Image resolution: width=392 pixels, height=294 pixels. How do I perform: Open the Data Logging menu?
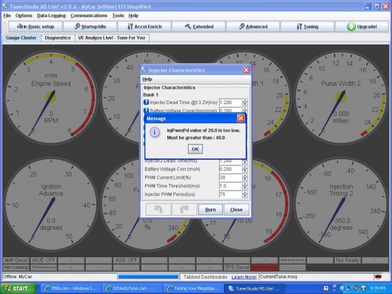coord(51,15)
